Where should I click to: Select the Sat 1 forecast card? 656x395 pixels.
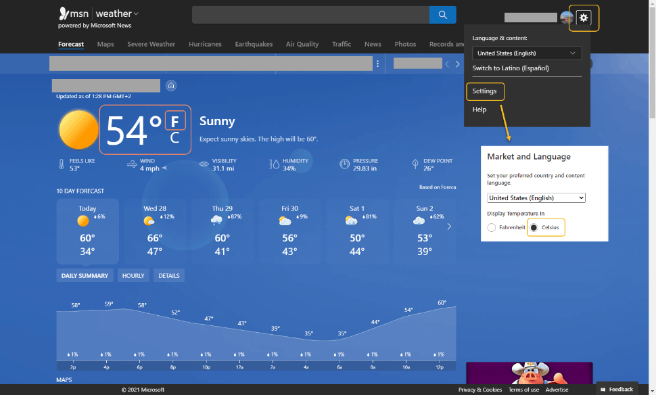357,231
